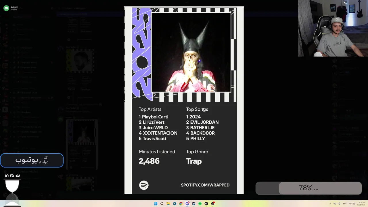Image resolution: width=368 pixels, height=207 pixels.
Task: Click song title RATHER LIE
Action: [202, 128]
